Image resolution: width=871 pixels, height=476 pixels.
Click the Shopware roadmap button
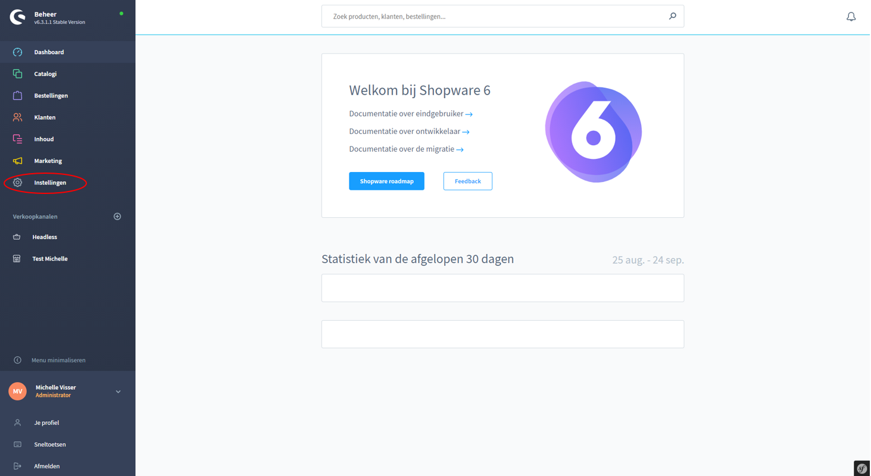386,181
